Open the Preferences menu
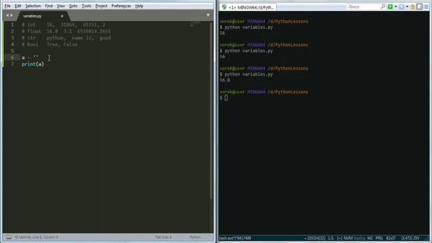The height and width of the screenshot is (243, 432). (122, 6)
